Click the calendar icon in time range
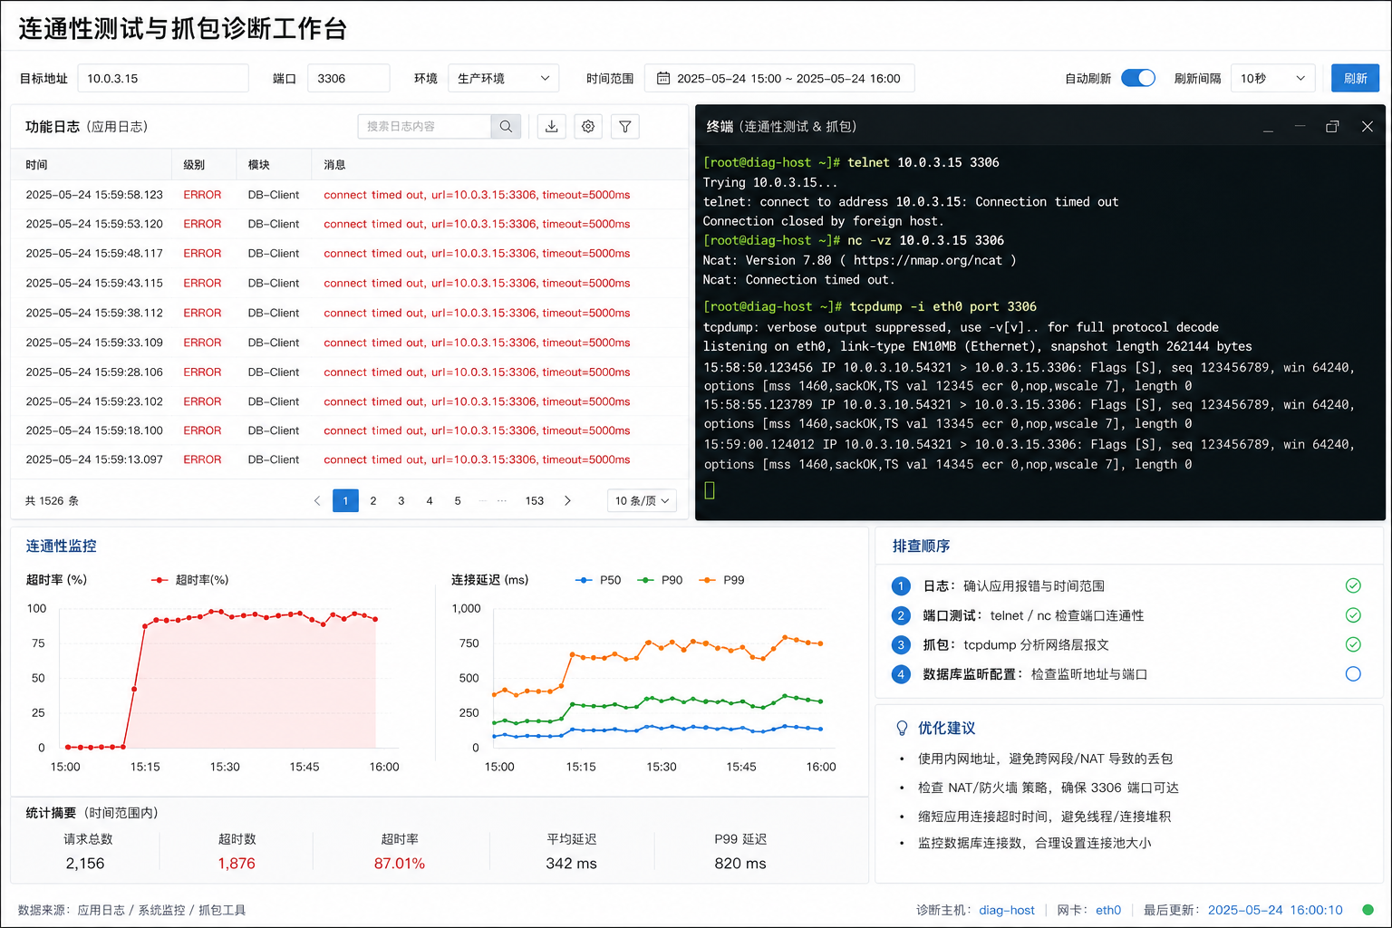This screenshot has height=928, width=1392. click(663, 78)
